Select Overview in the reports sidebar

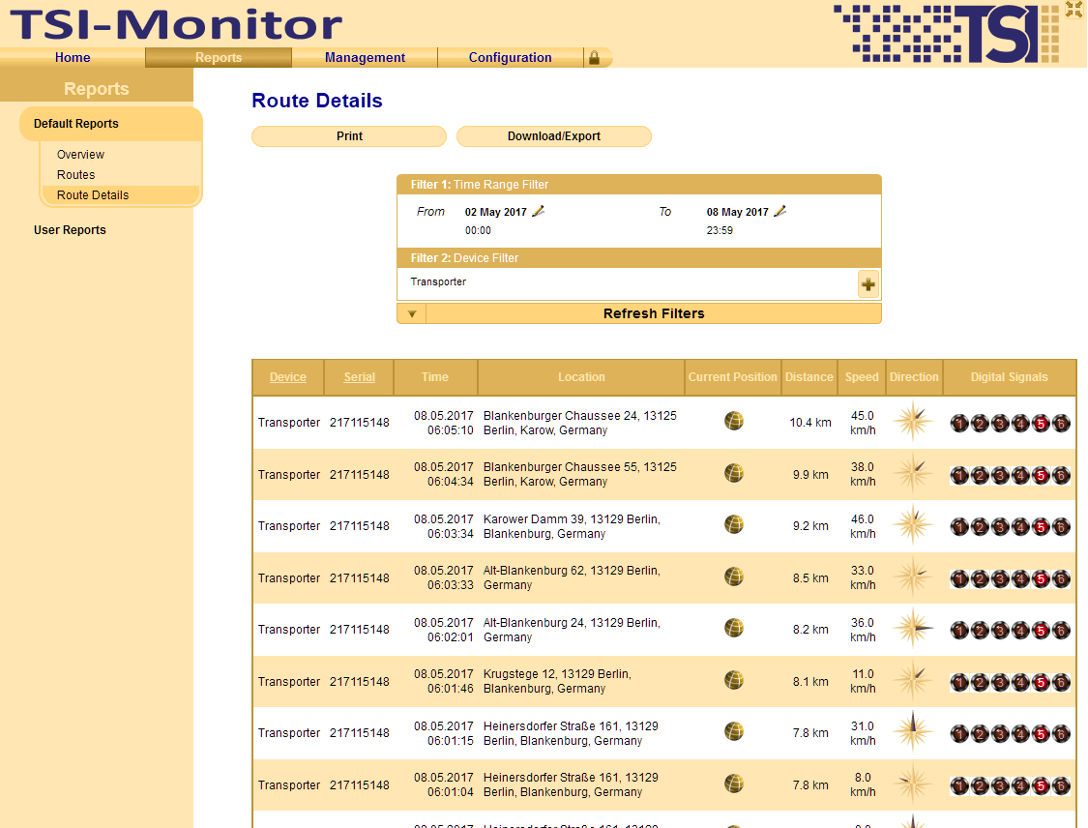pyautogui.click(x=80, y=154)
